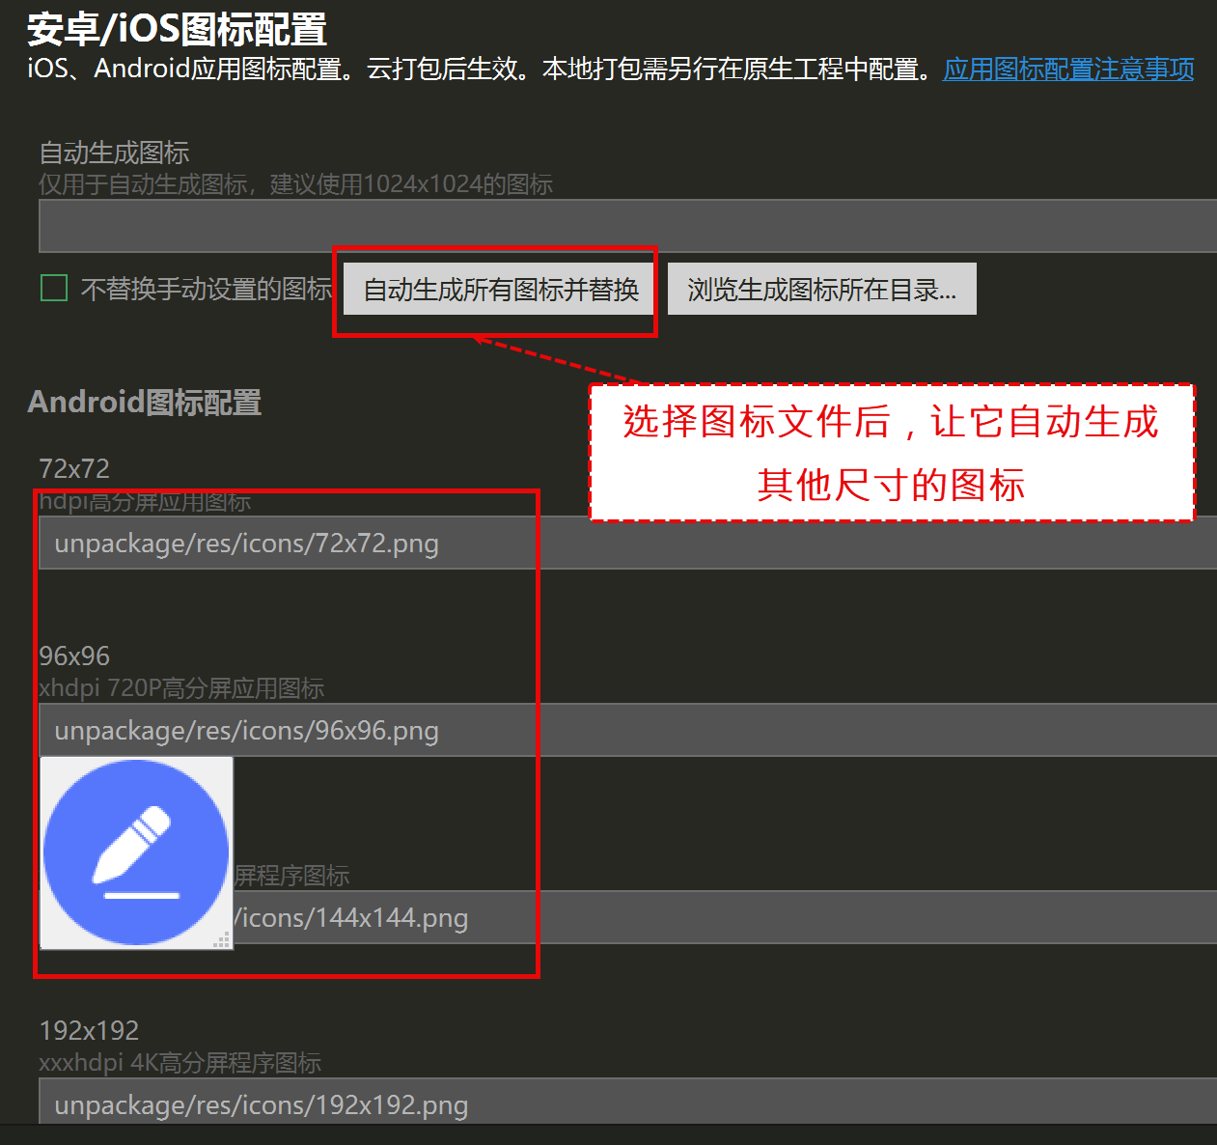1217x1145 pixels.
Task: Click the red annotation callout text box
Action: 892,453
